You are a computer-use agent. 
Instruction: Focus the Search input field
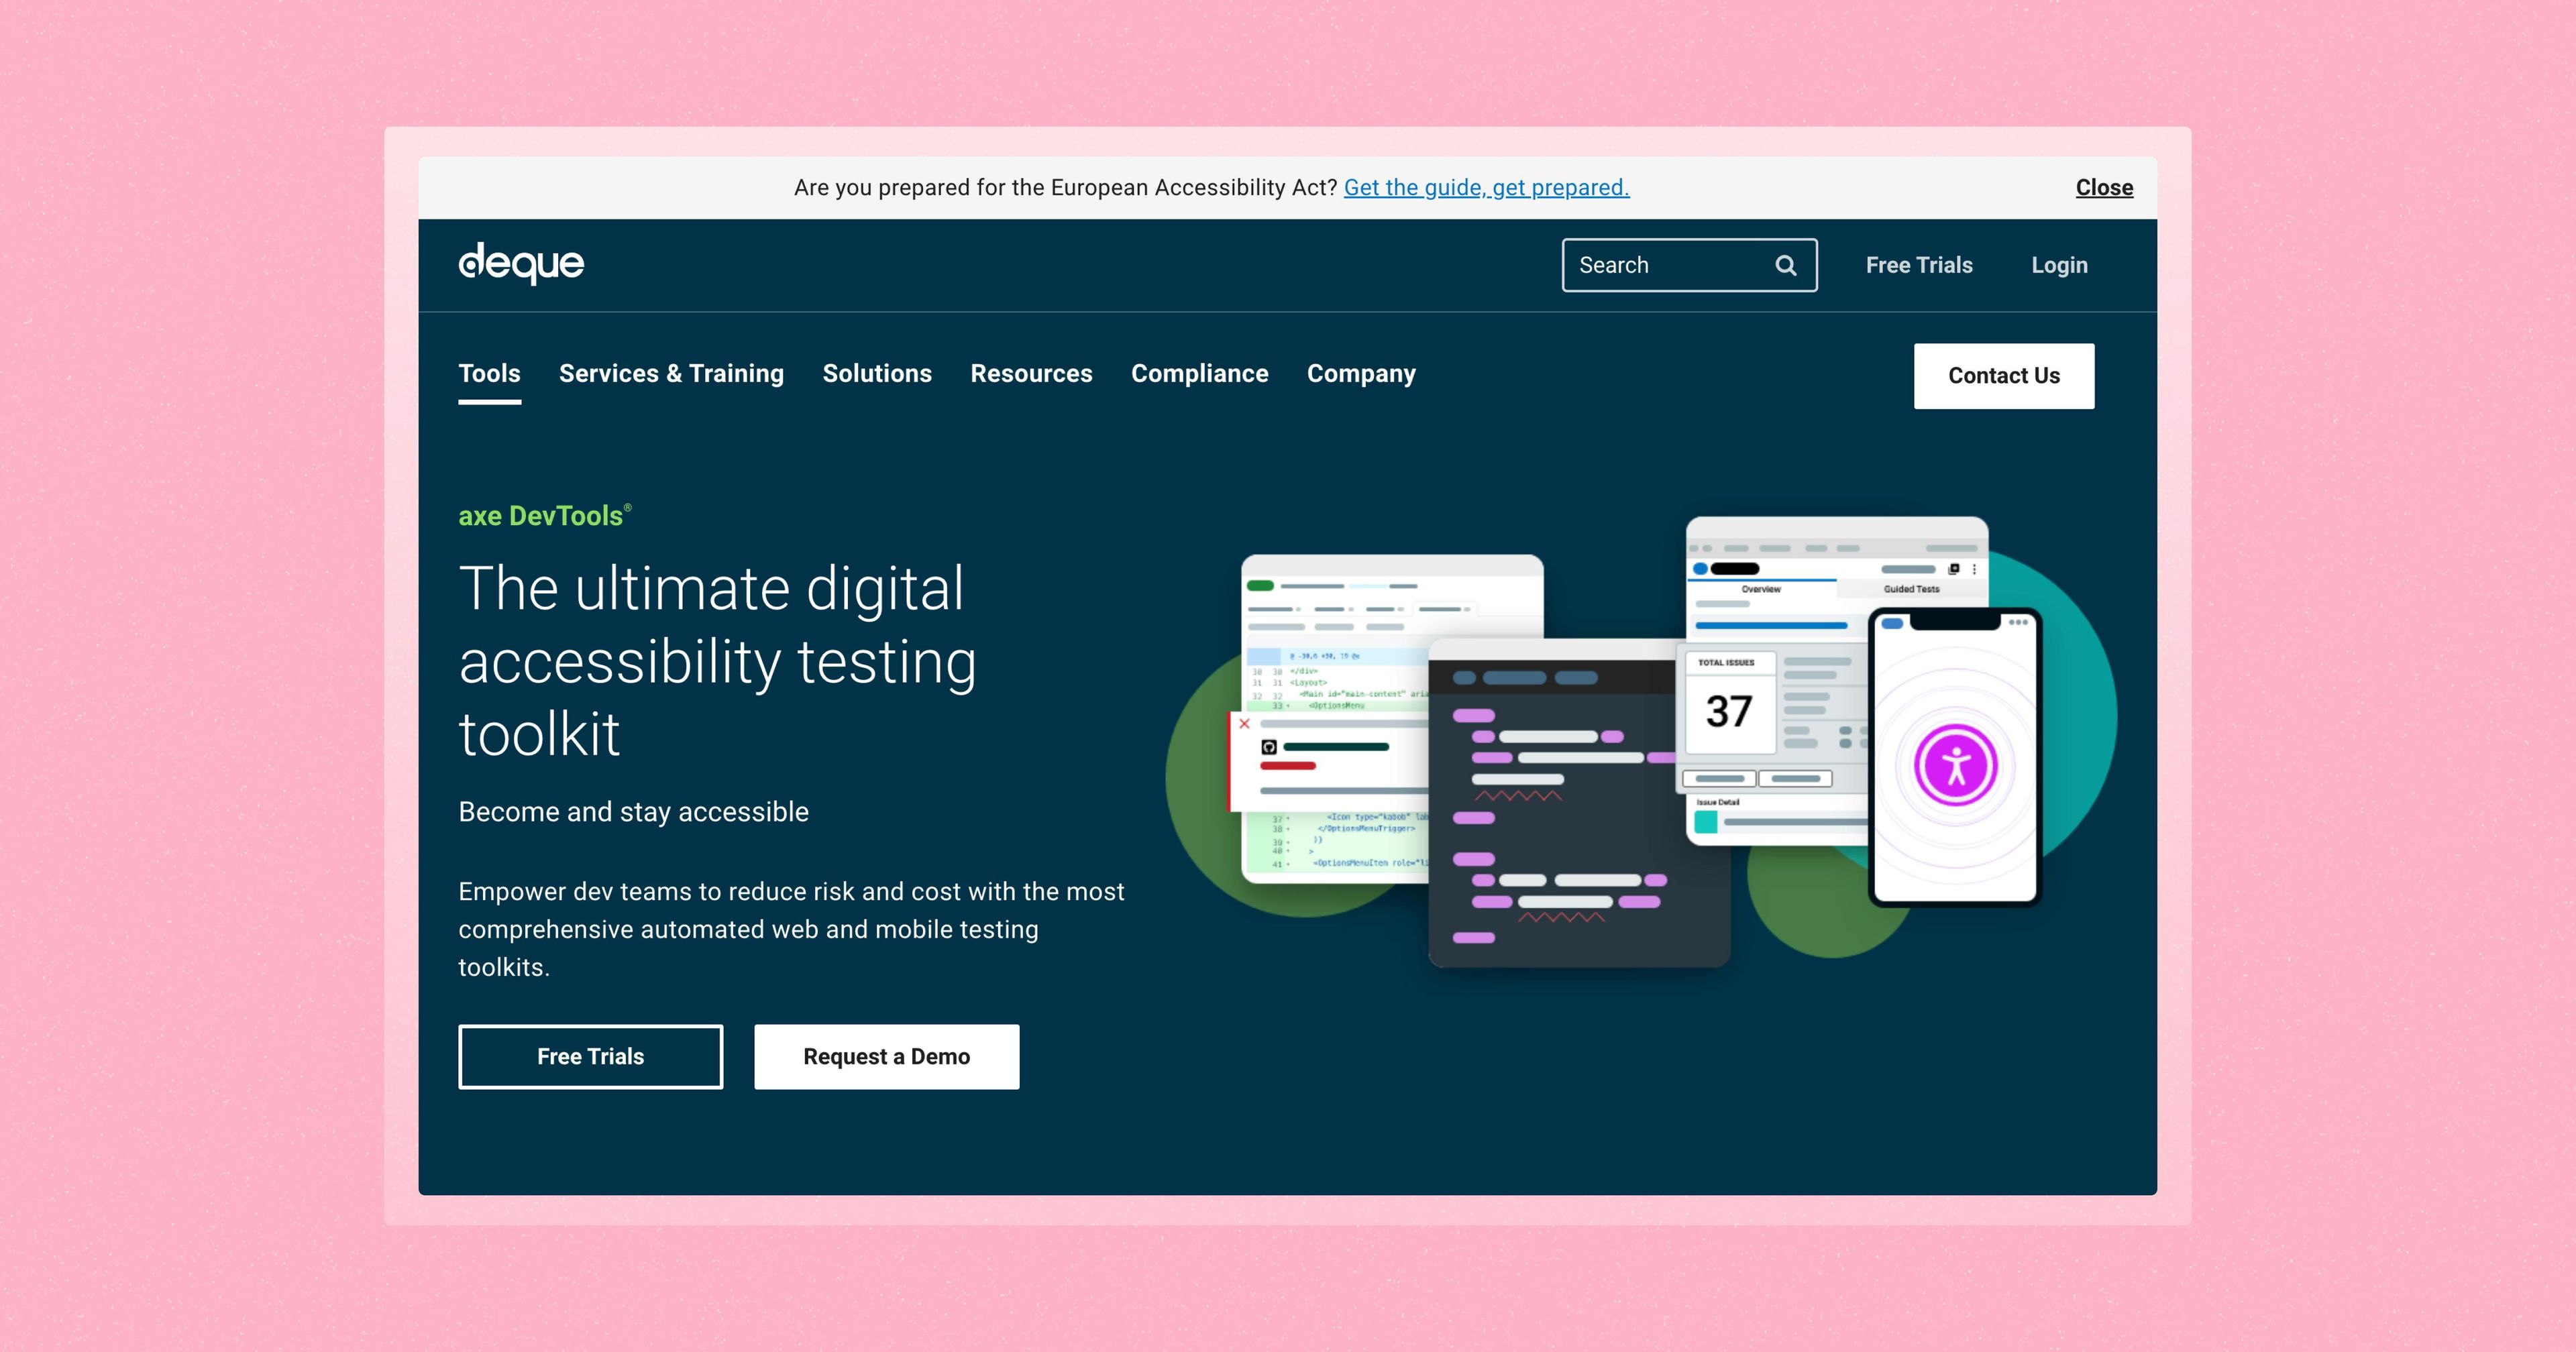[x=1689, y=265]
